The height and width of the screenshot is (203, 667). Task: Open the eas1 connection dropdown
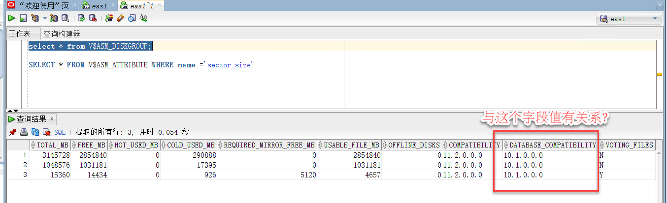point(628,19)
